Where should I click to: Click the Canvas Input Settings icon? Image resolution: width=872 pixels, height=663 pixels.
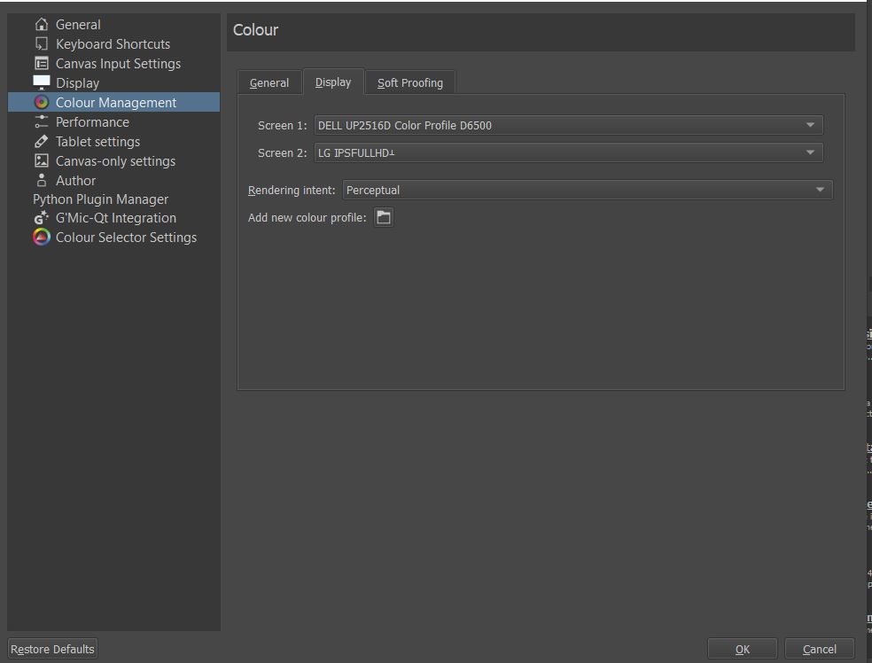pos(41,64)
